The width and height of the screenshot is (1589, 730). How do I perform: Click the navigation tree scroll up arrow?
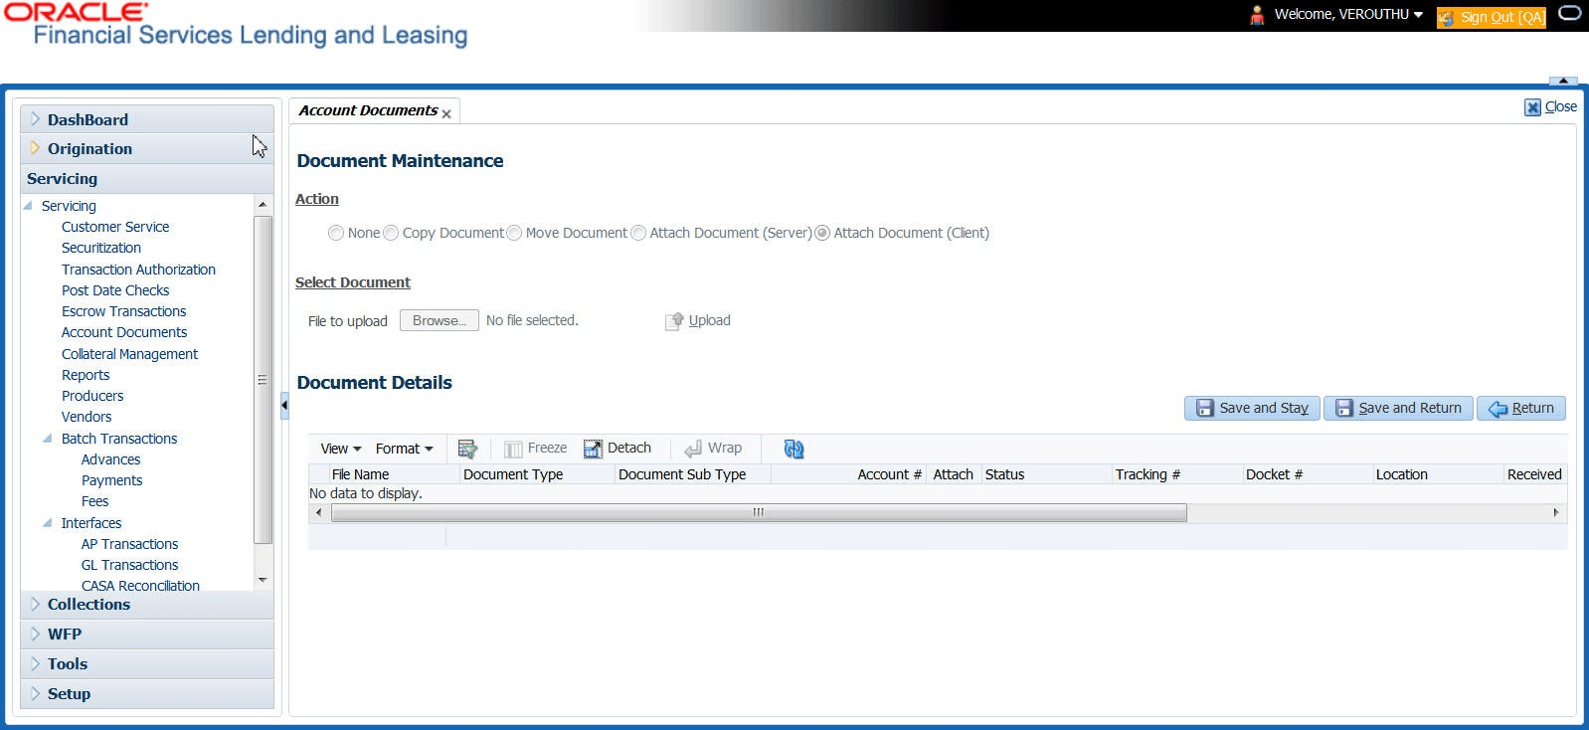pos(263,205)
